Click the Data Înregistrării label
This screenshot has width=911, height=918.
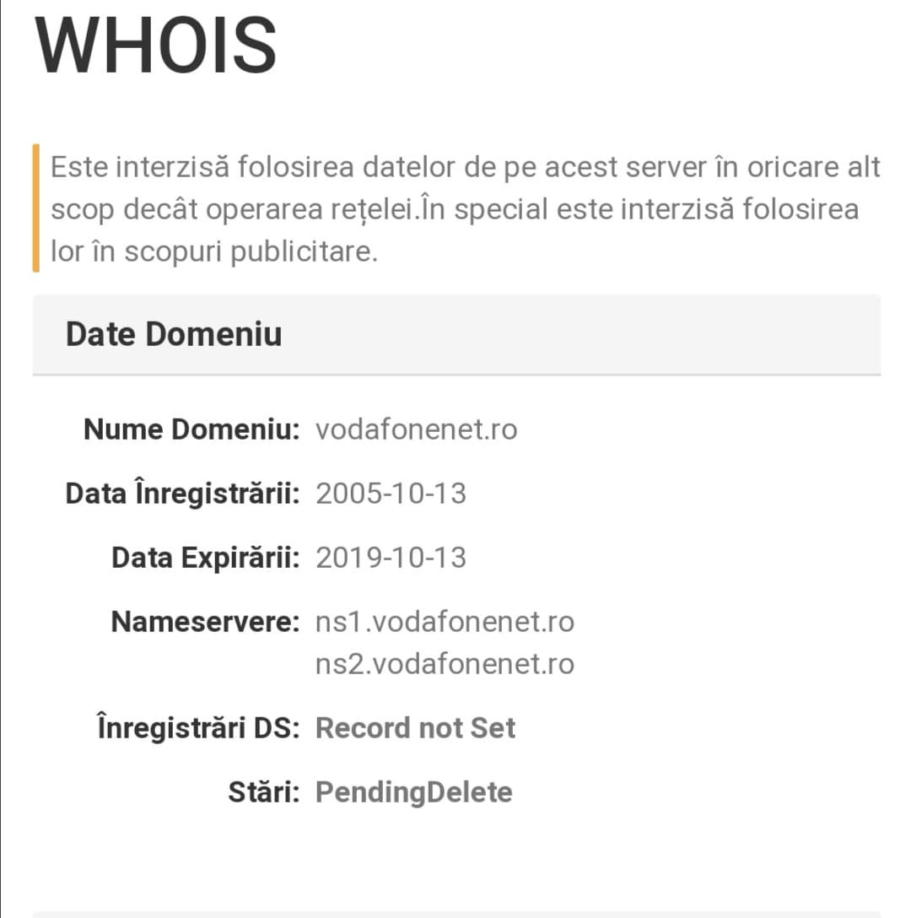point(182,494)
